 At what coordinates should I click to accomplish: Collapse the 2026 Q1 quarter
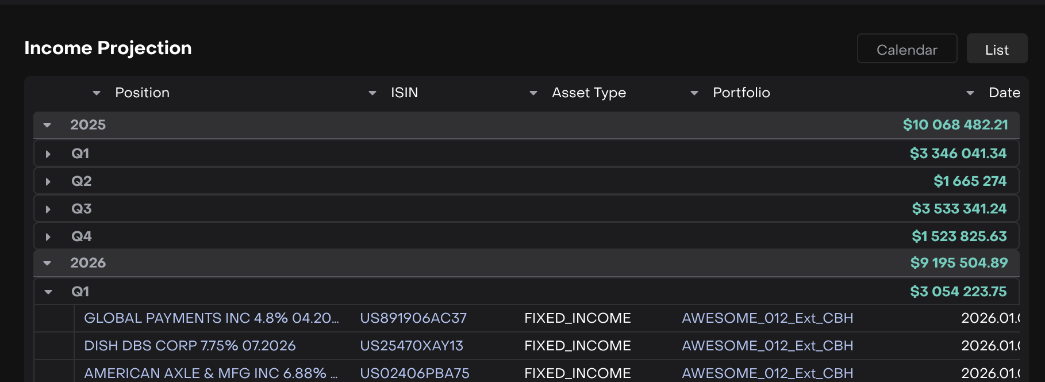click(48, 292)
